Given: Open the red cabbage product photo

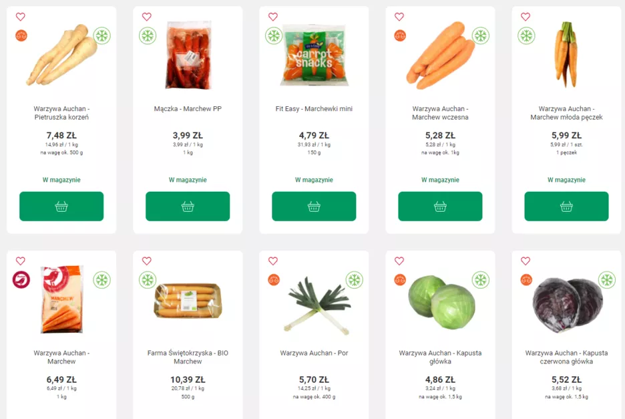Looking at the screenshot, I should 566,305.
